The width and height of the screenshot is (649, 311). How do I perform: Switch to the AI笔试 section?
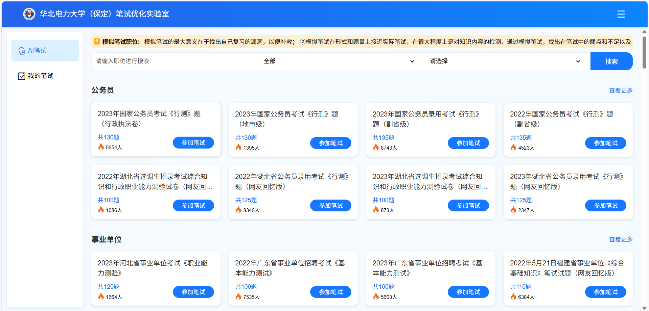point(38,50)
